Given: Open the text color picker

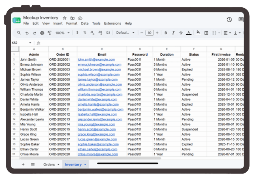Looking at the screenshot, I should 188,33.
